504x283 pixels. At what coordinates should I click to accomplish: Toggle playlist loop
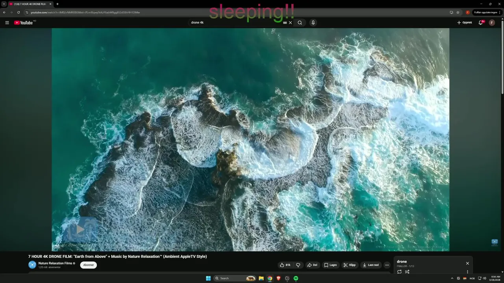(399, 272)
